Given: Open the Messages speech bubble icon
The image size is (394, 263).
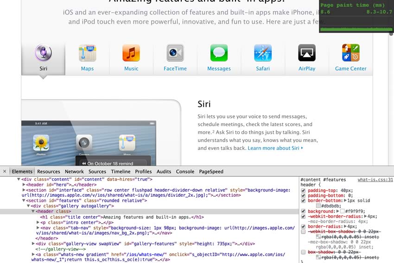Looking at the screenshot, I should point(219,53).
